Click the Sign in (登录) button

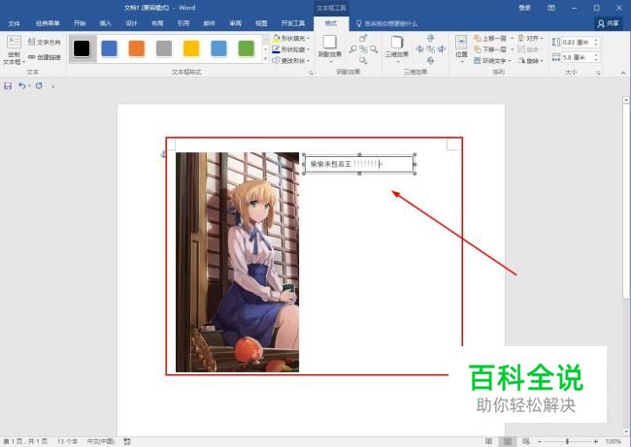click(x=524, y=8)
